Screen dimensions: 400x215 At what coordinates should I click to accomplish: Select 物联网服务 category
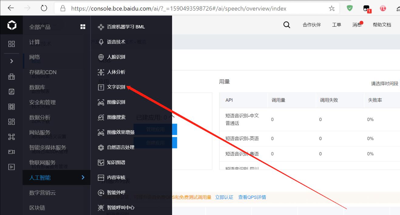coord(42,163)
